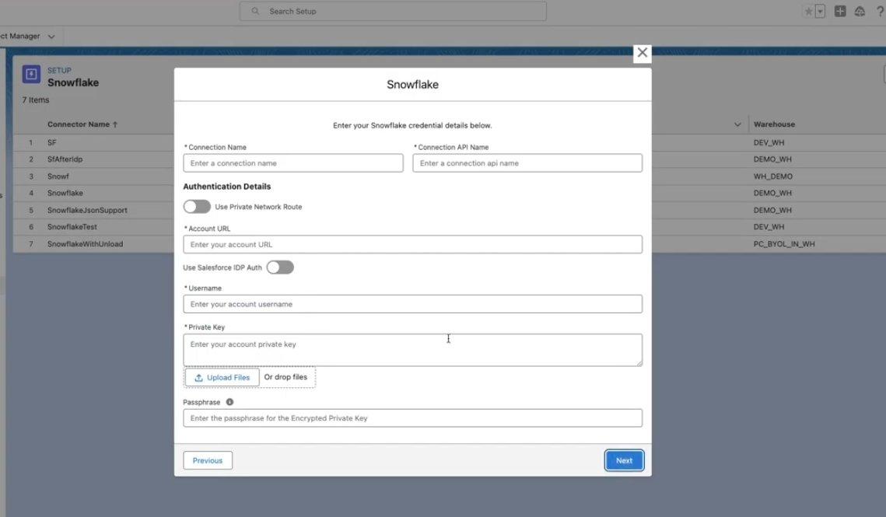Open the Object Manager tab
This screenshot has width=886, height=517.
[20, 37]
